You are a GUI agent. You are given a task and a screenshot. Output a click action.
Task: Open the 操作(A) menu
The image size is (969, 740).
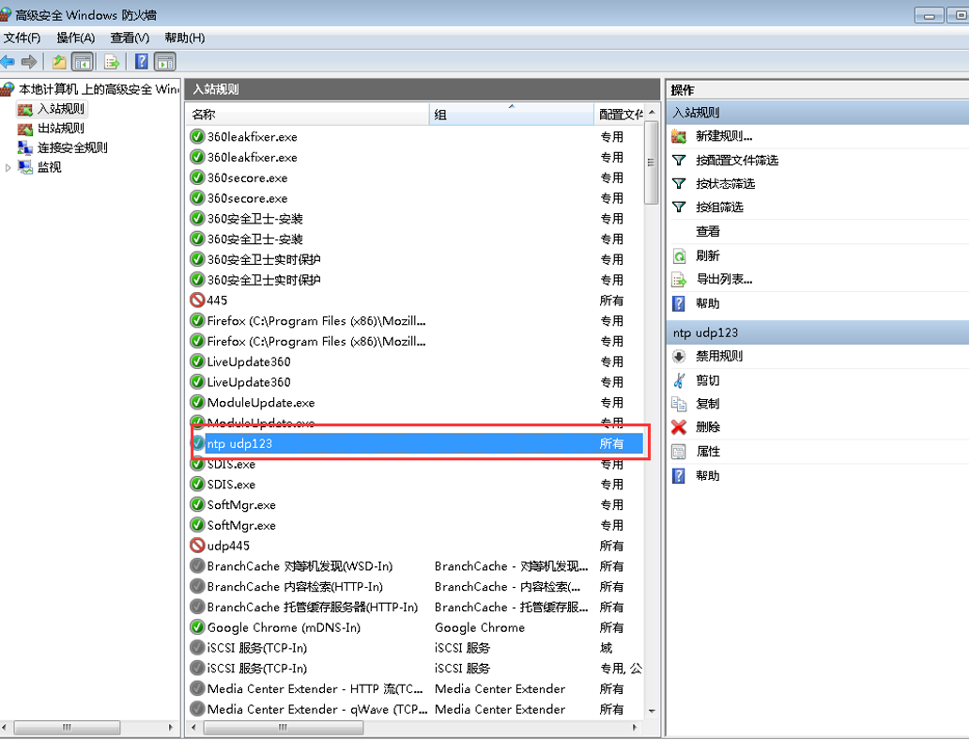tap(75, 38)
